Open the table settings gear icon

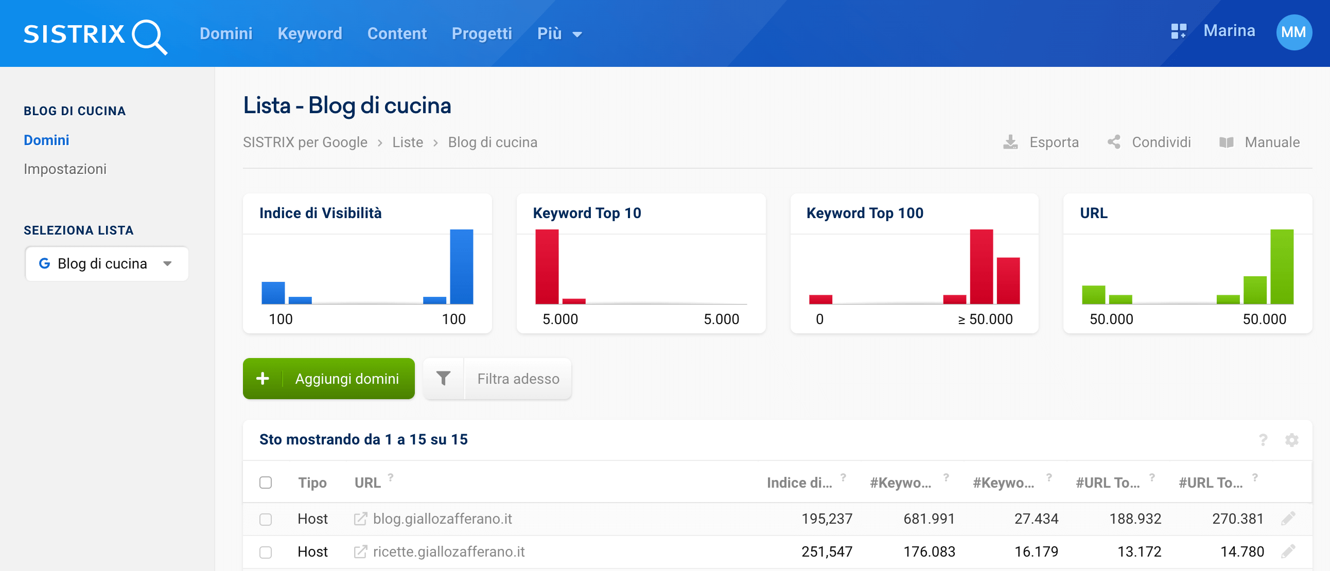coord(1291,439)
